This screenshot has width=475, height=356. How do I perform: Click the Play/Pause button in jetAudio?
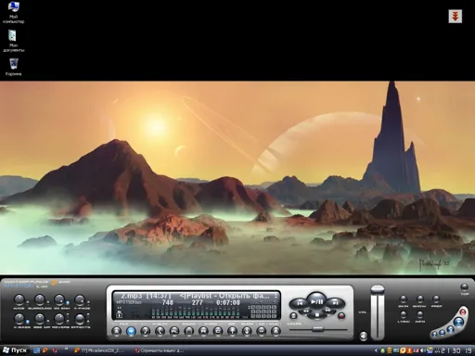(x=317, y=301)
